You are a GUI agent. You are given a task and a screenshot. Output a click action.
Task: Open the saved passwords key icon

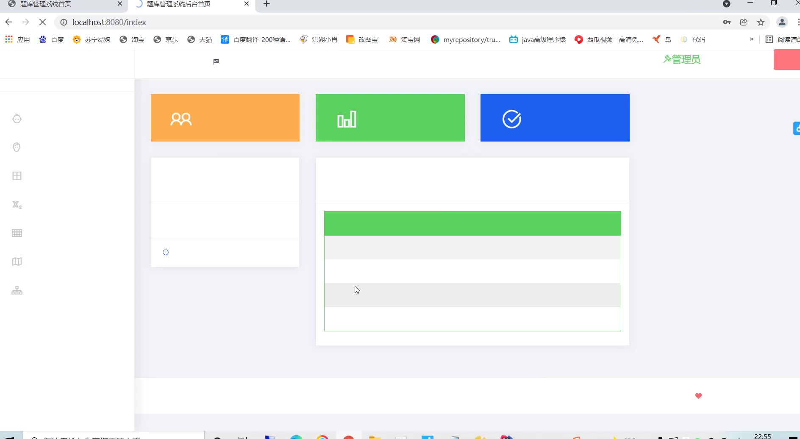(727, 22)
